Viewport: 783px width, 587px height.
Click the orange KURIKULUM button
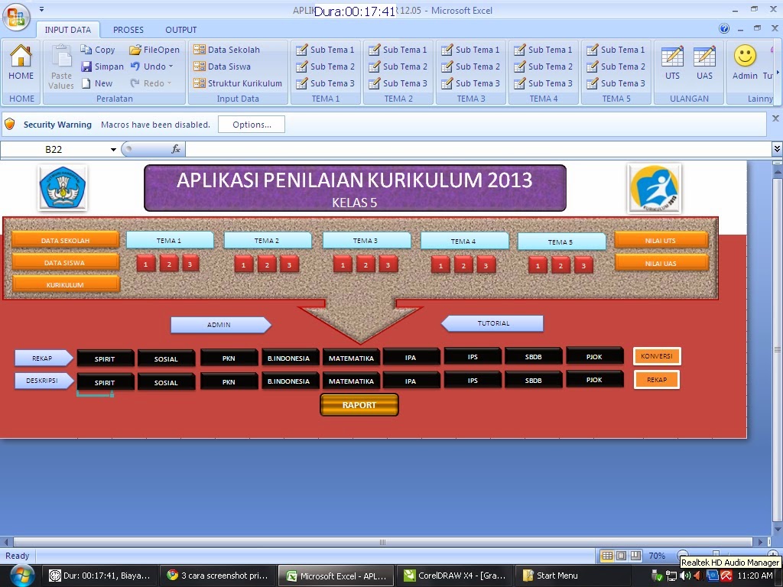[x=66, y=284]
